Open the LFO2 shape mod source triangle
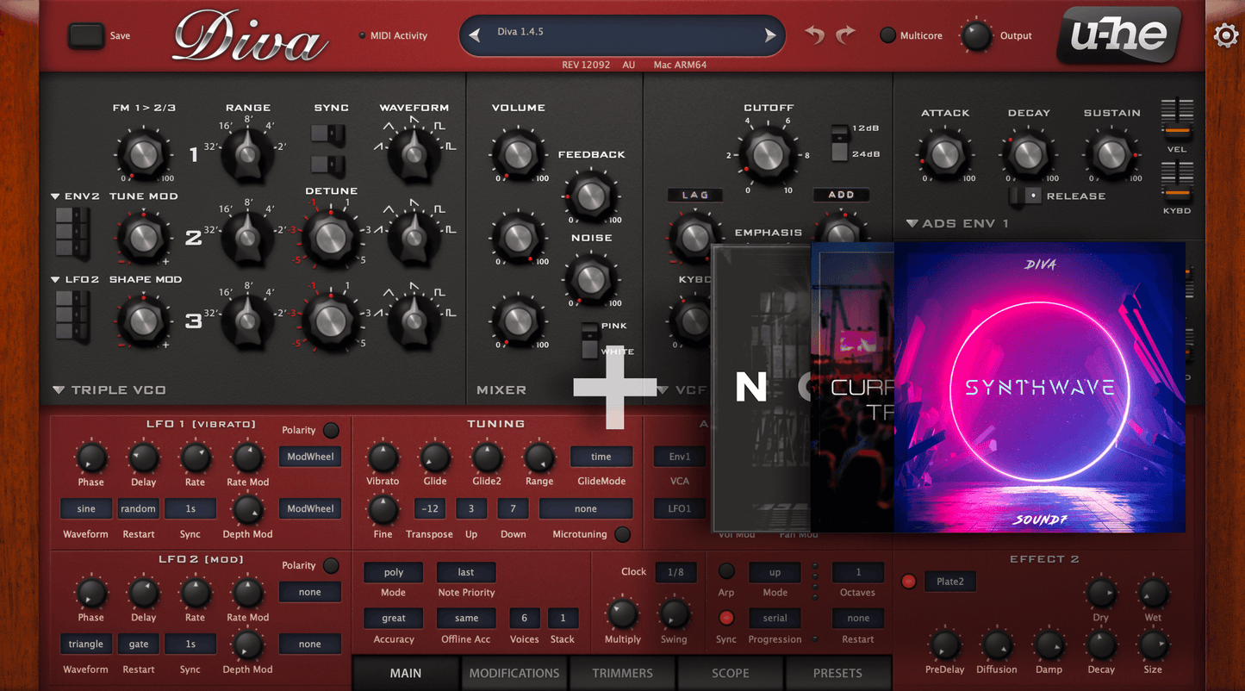1245x691 pixels. point(55,280)
